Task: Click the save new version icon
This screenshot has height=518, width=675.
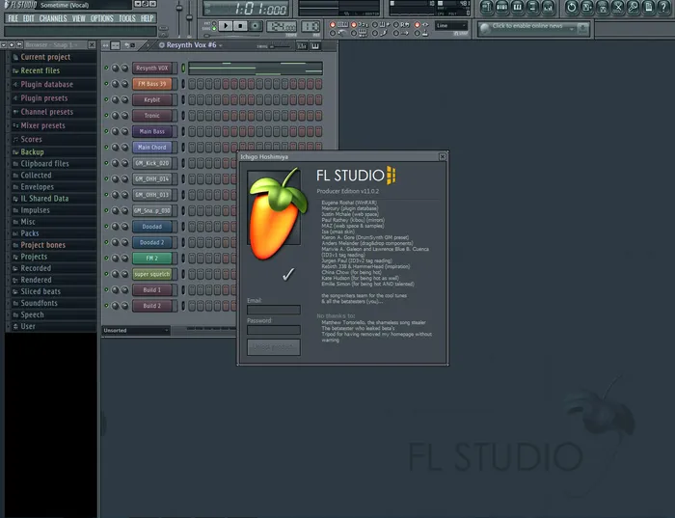Action: [x=586, y=7]
